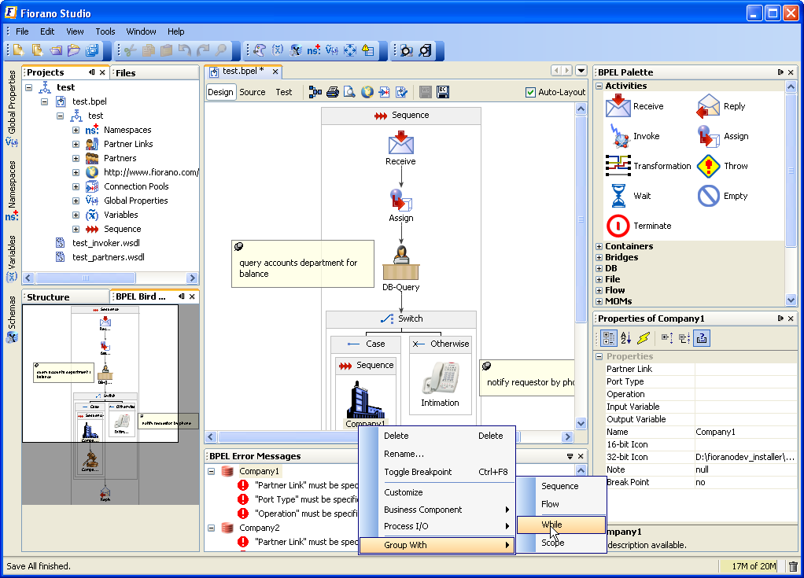804x578 pixels.
Task: Click the Receive node on design canvas
Action: click(x=401, y=148)
